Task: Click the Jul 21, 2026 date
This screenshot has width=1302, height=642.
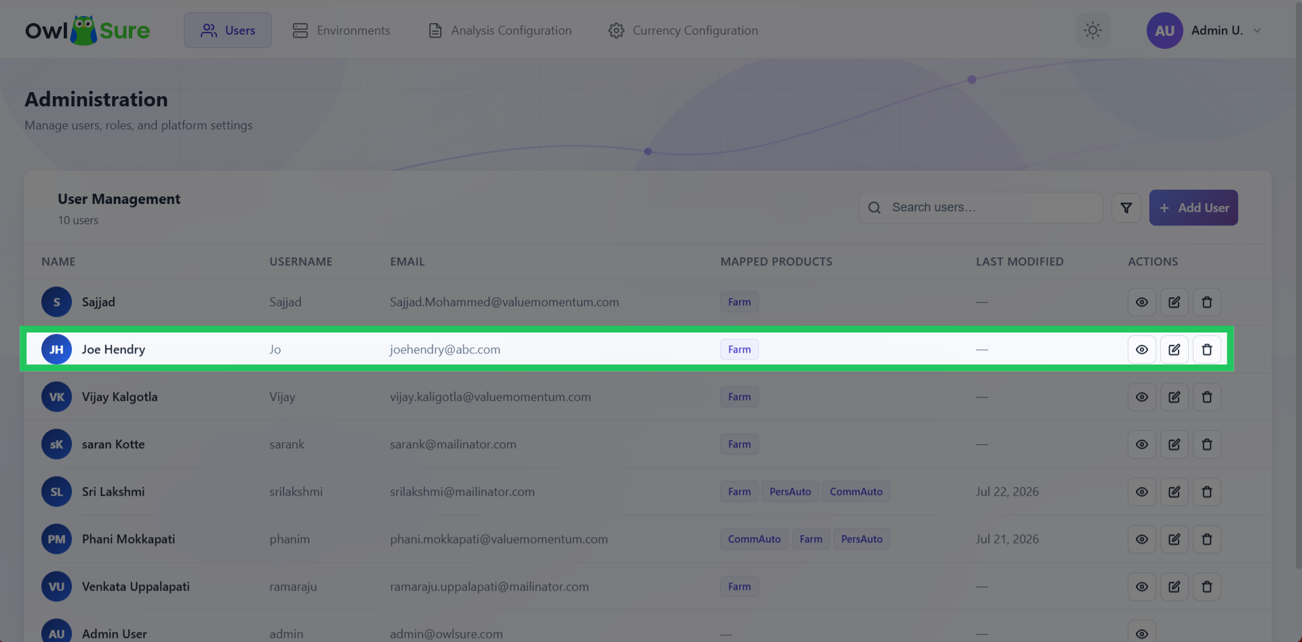Action: pos(1007,539)
